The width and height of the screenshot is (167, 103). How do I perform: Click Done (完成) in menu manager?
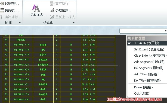[143, 87]
